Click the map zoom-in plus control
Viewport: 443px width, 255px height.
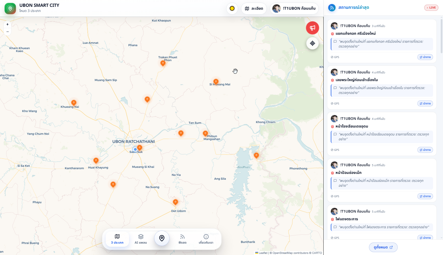click(x=7, y=24)
